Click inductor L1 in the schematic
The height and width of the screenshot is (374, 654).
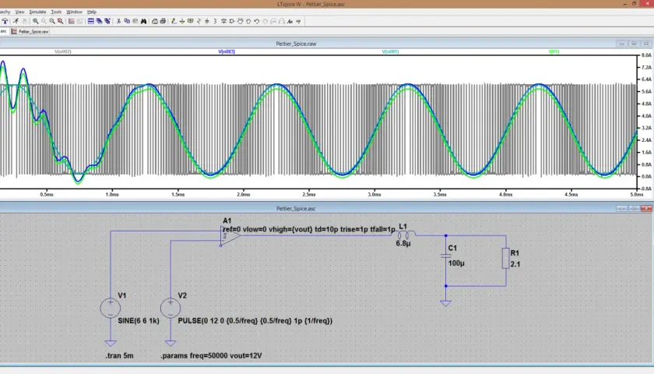point(405,235)
